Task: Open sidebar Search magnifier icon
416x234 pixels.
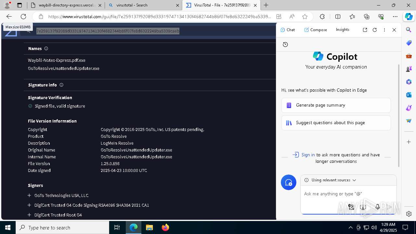Action: coord(409,30)
